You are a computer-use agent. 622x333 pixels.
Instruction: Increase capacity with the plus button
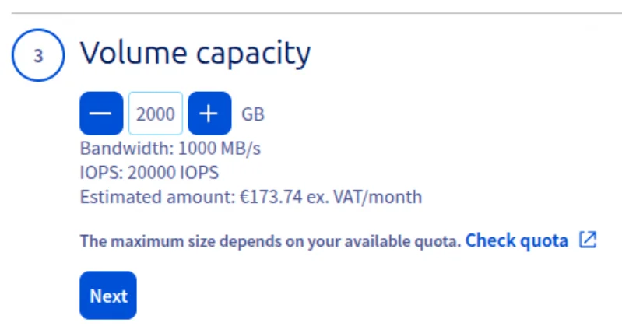click(209, 114)
